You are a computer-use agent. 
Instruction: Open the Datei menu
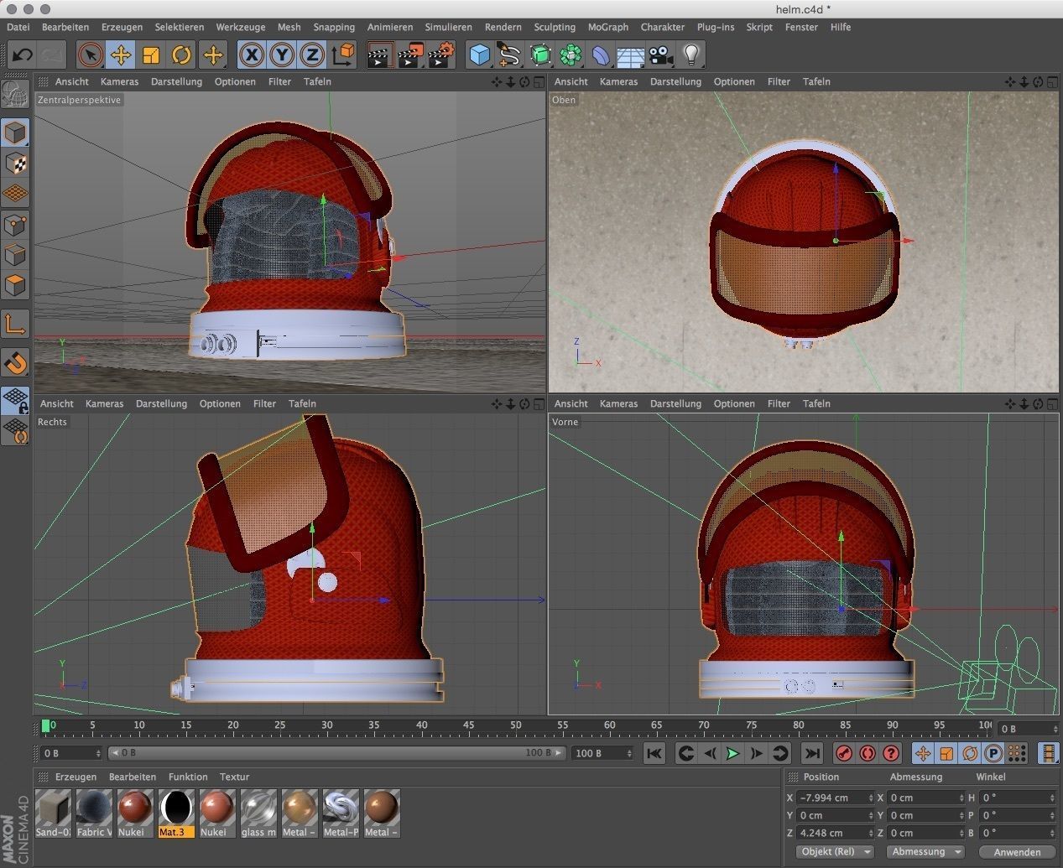click(18, 27)
